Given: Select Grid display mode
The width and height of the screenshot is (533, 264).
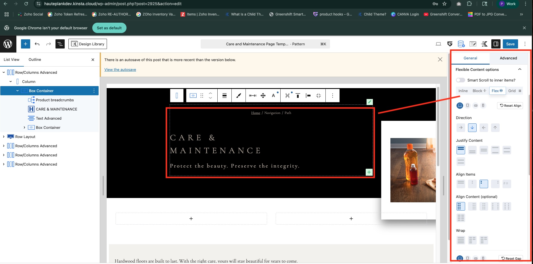Looking at the screenshot, I should [x=515, y=91].
